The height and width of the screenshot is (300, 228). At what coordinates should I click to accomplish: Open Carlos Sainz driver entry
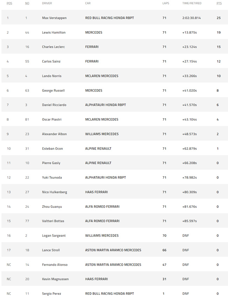[x=51, y=61]
